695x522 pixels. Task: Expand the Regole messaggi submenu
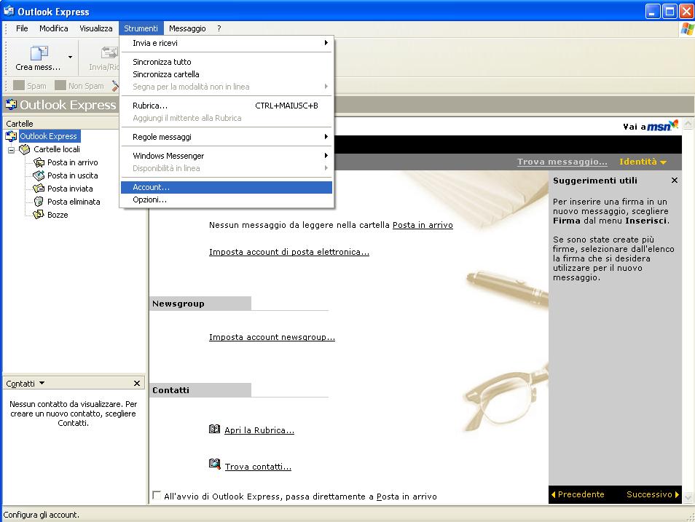coord(227,137)
